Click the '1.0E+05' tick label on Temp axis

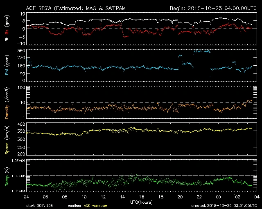(x=18, y=176)
